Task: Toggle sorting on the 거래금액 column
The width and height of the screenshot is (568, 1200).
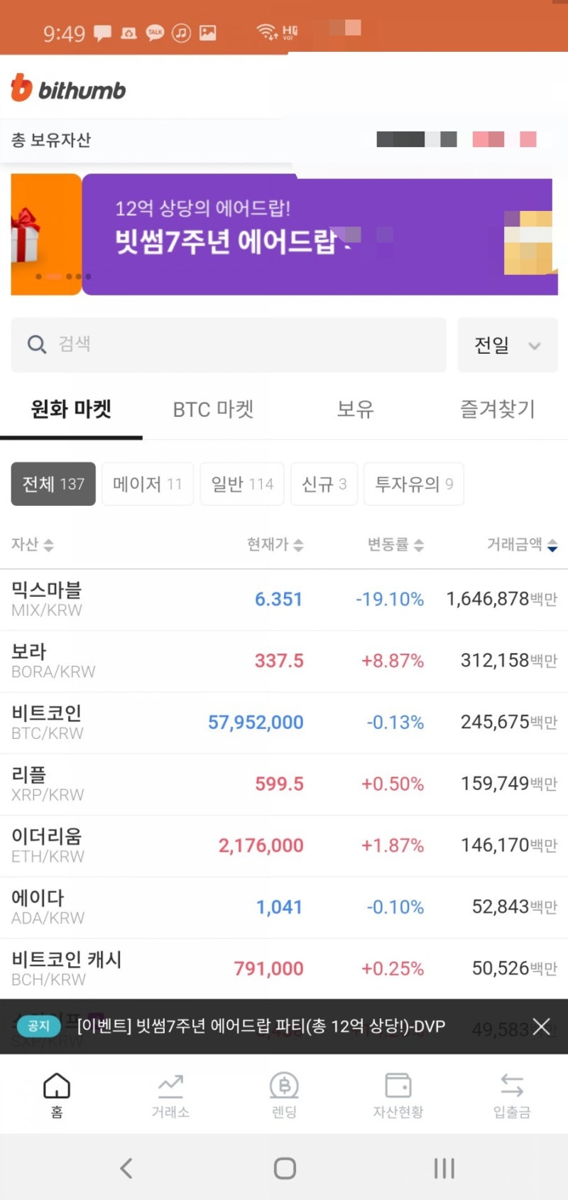Action: 522,544
